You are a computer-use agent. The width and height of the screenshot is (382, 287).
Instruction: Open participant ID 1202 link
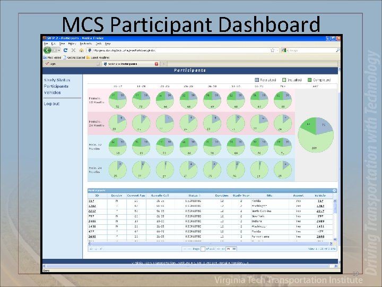tap(92, 206)
